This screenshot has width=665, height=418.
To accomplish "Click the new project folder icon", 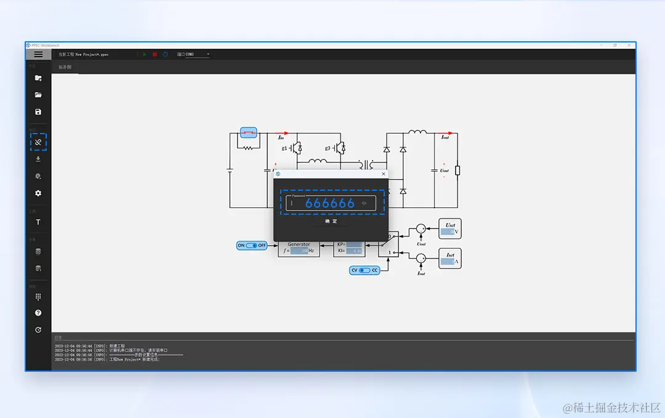I will click(x=38, y=78).
